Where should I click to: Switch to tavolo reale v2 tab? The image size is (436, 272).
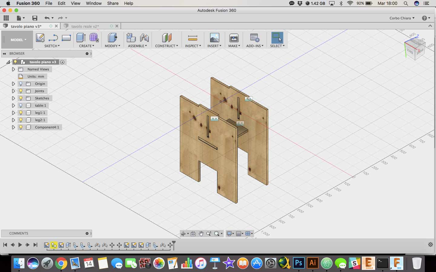pos(85,26)
